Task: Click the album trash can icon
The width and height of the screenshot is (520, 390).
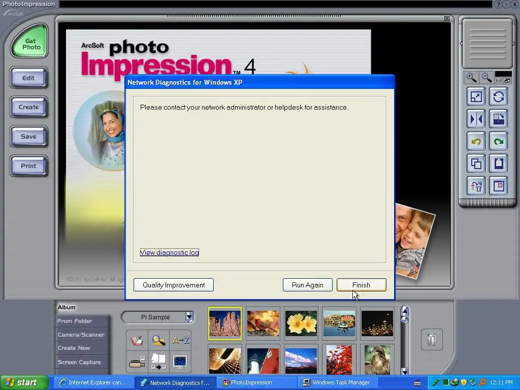Action: (x=432, y=340)
